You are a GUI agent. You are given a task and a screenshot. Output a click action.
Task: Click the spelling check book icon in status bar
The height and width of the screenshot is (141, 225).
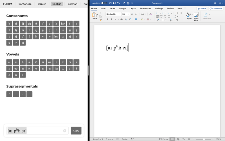(117, 139)
